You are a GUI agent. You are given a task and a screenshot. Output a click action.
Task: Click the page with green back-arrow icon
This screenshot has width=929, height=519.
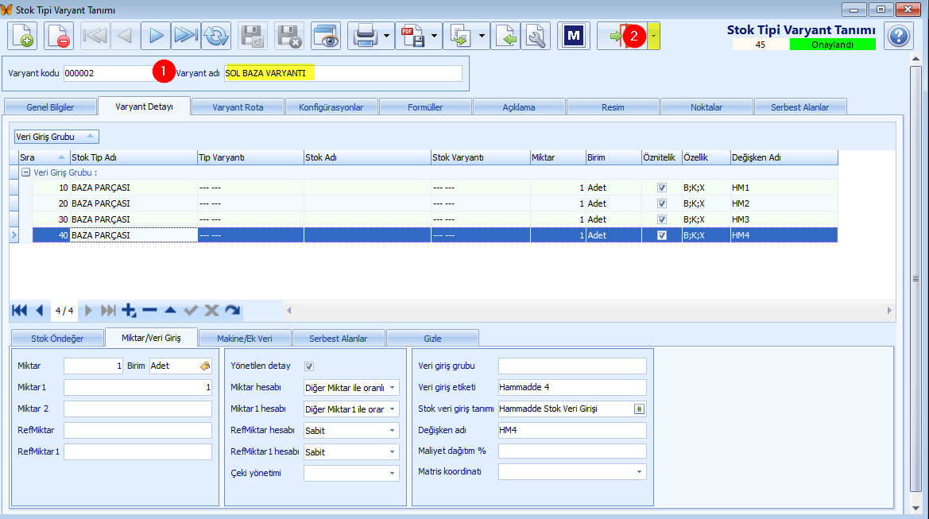tap(505, 36)
